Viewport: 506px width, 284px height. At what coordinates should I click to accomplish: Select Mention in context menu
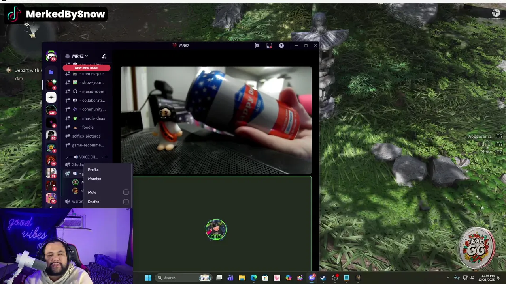94,179
